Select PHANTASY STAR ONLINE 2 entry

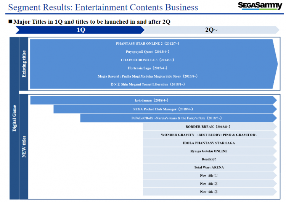pos(147,44)
